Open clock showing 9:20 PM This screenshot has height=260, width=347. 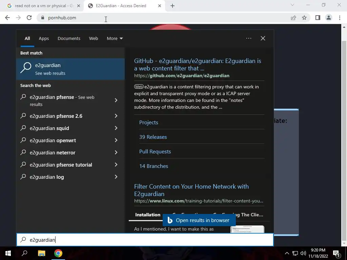318,253
